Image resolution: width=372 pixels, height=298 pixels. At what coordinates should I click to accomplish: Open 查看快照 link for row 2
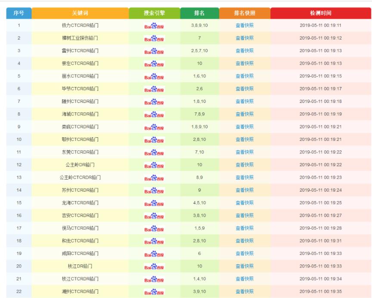click(x=245, y=38)
